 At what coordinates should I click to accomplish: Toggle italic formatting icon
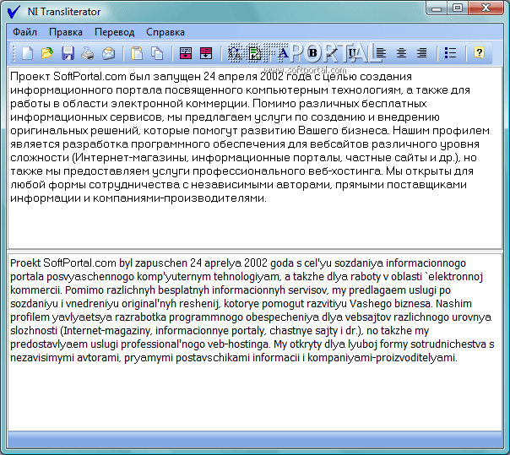pos(333,53)
